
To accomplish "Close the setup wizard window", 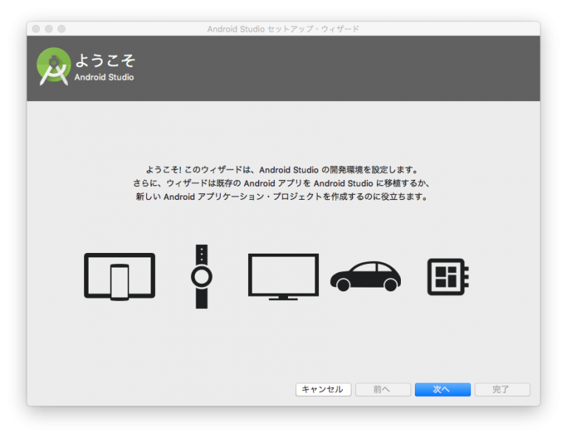I will coord(35,29).
